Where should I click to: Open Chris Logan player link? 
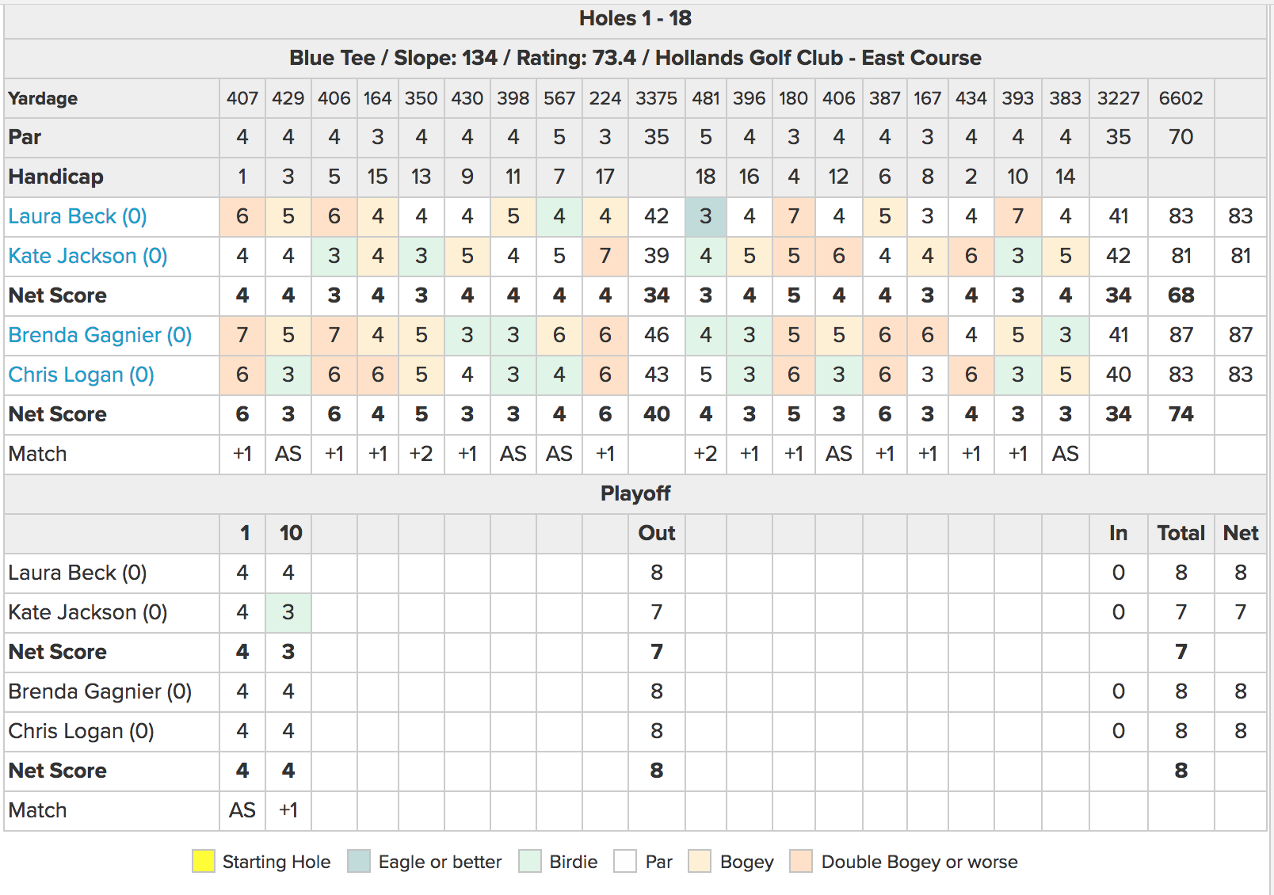click(x=81, y=375)
